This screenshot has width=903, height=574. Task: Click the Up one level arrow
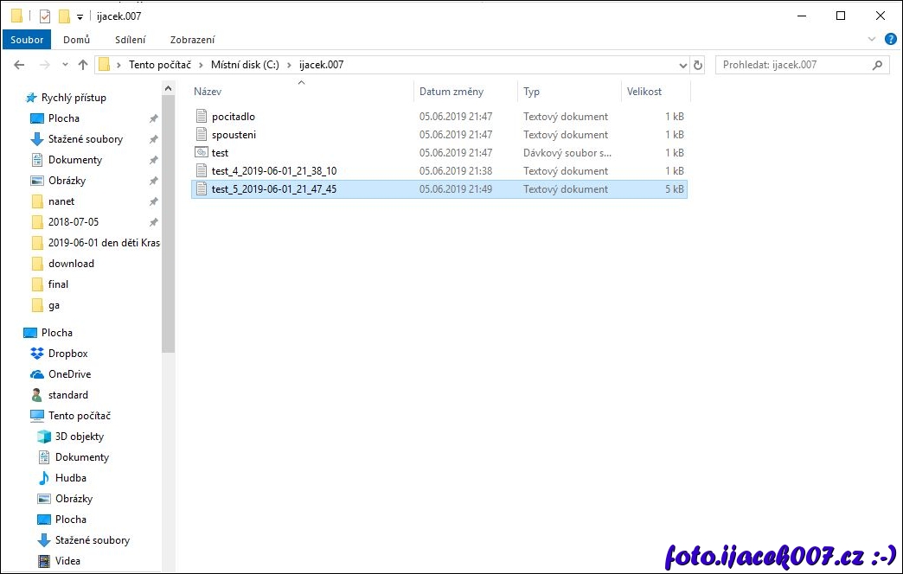pos(83,65)
